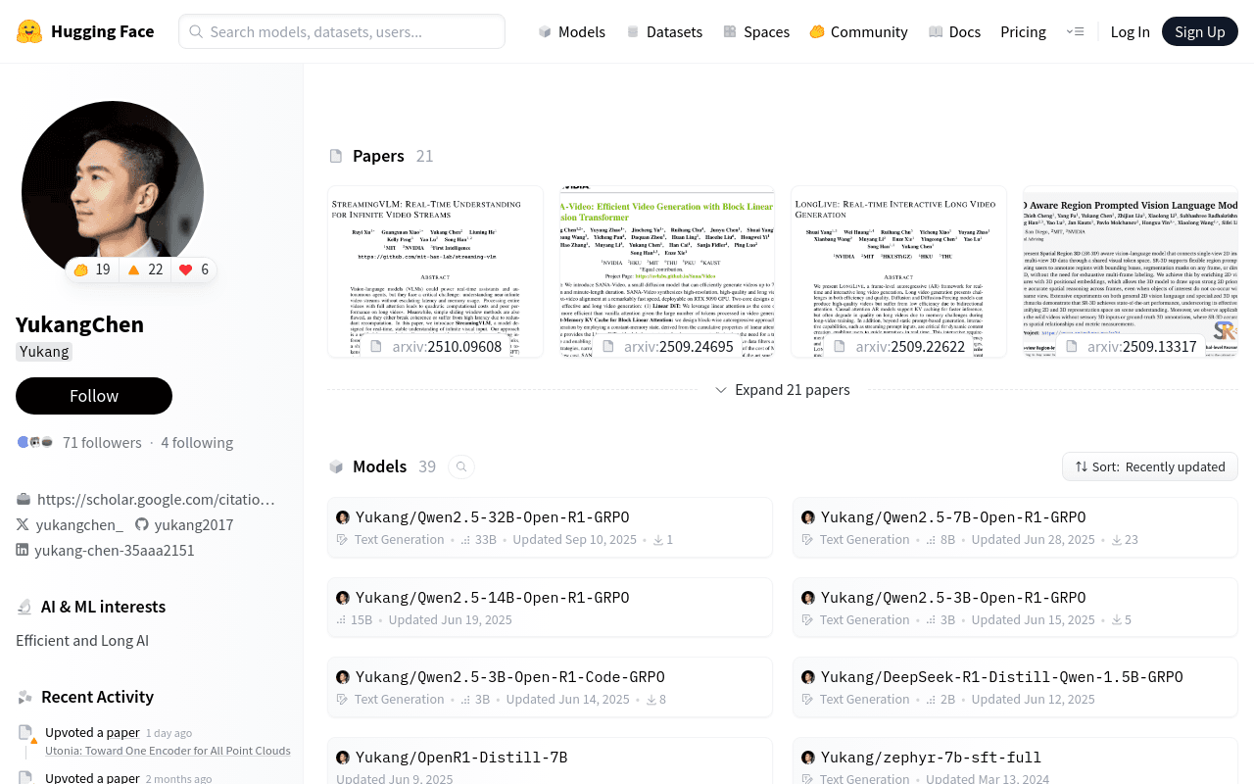Click the 'Efficient and Long AI' text
The image size is (1254, 784).
point(82,641)
